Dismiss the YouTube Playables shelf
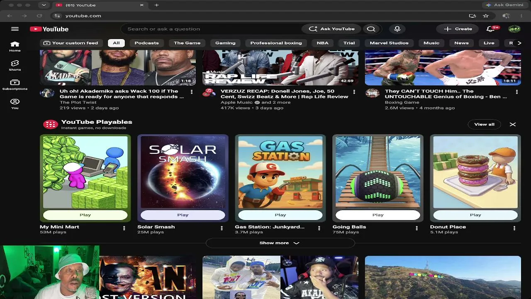Image resolution: width=531 pixels, height=299 pixels. pos(513,124)
